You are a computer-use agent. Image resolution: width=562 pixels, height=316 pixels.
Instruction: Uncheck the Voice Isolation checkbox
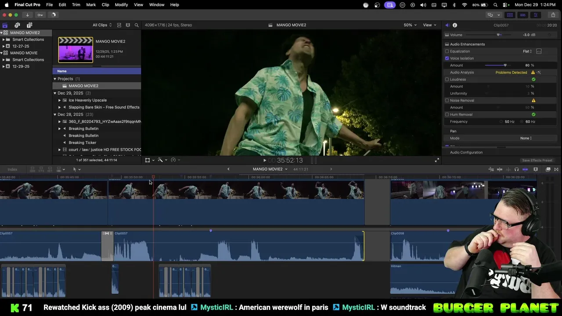pyautogui.click(x=447, y=58)
